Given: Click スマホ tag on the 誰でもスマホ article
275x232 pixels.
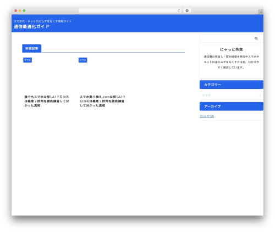Looking at the screenshot, I should (x=28, y=60).
